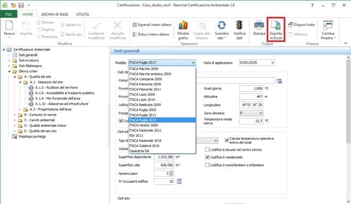The height and width of the screenshot is (204, 351).
Task: Toggle L'edificio è situato nel centro storico
Action: coord(207,150)
